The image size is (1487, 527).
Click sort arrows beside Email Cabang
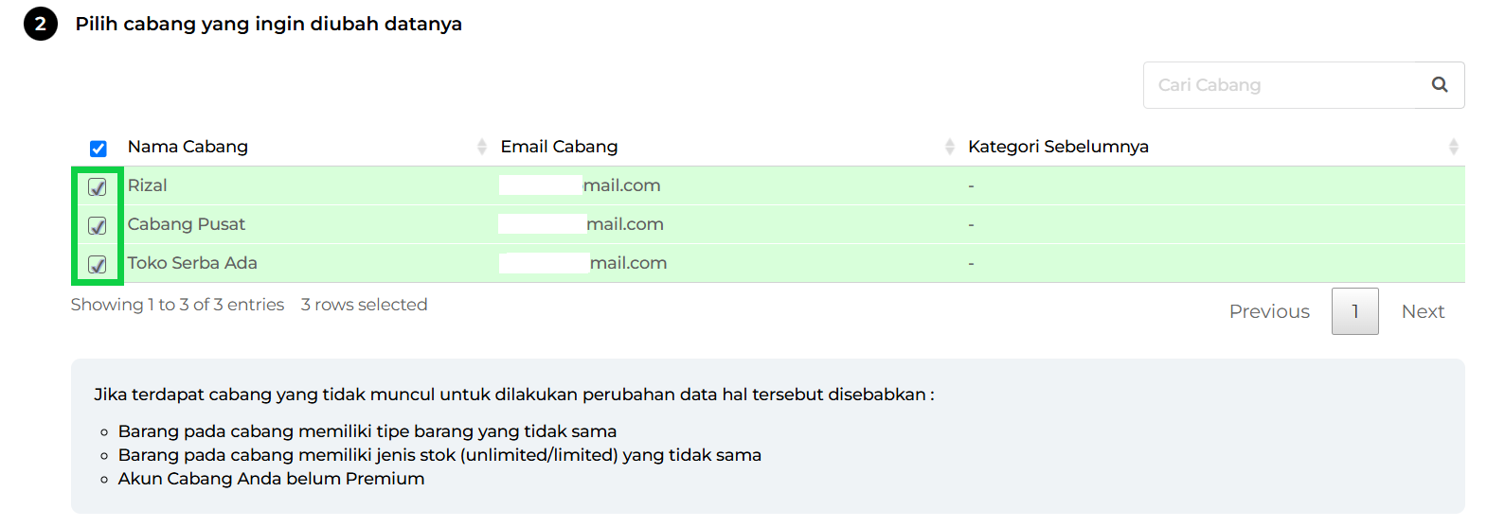[949, 147]
